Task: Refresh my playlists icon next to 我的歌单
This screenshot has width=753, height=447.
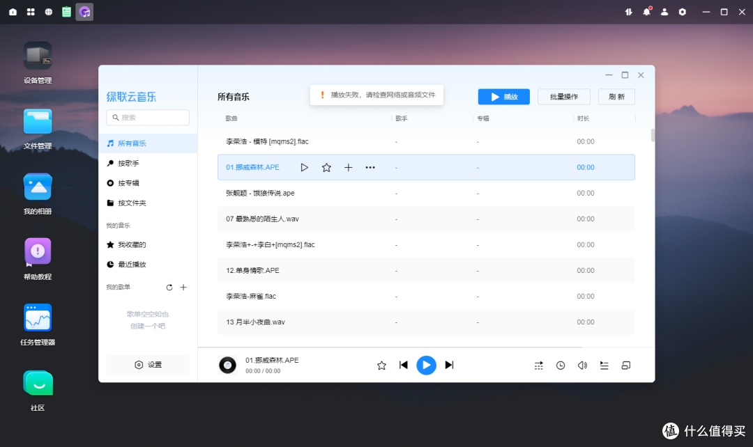Action: pyautogui.click(x=169, y=288)
